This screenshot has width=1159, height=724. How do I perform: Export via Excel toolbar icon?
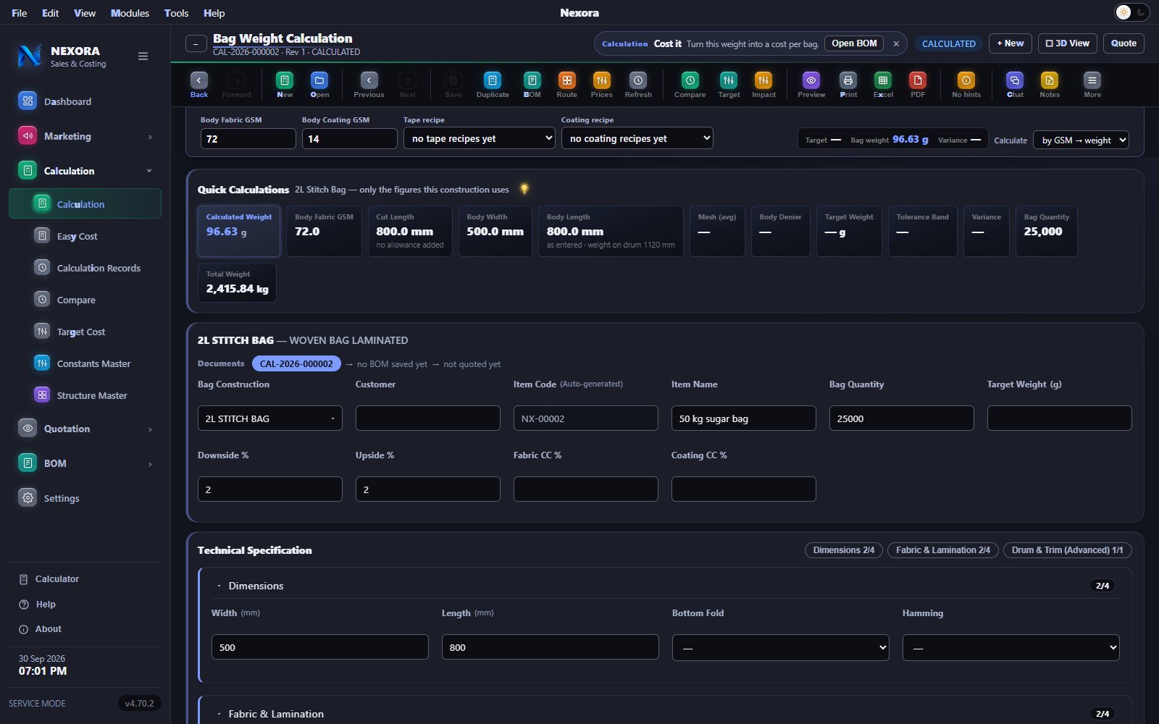883,80
